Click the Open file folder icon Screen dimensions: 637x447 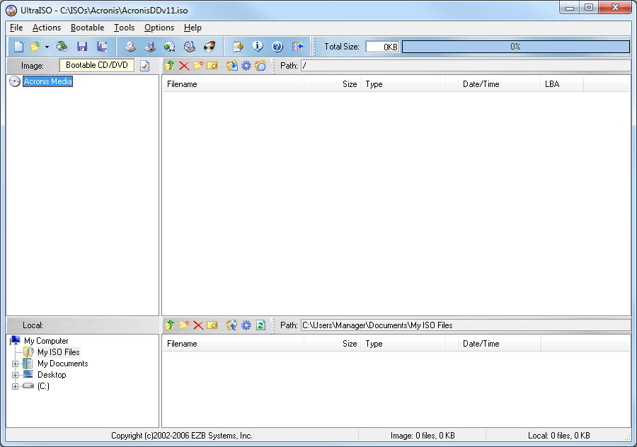pos(35,47)
